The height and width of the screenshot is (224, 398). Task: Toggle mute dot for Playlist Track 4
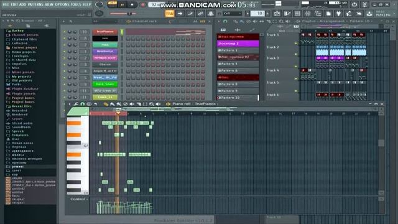(296, 79)
